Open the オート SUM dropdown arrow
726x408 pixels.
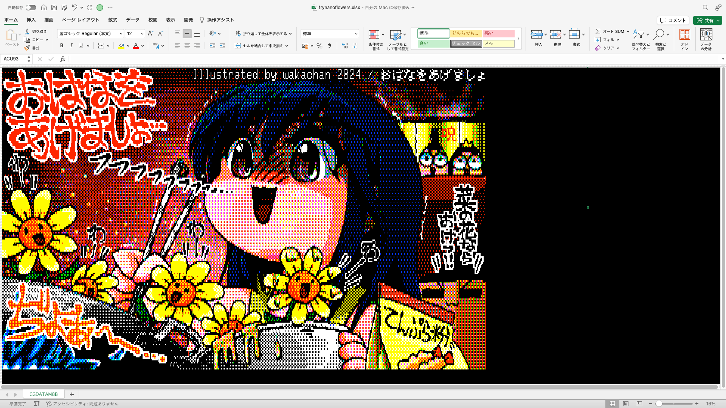628,31
